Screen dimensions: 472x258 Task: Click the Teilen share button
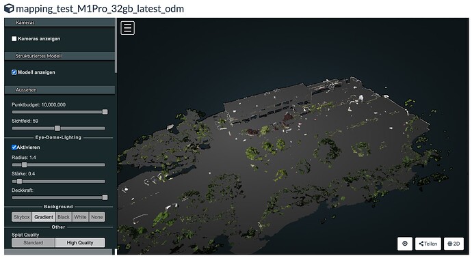(x=428, y=244)
